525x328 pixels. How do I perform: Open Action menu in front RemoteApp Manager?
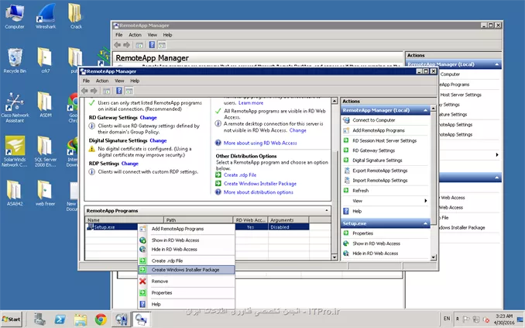[x=102, y=81]
